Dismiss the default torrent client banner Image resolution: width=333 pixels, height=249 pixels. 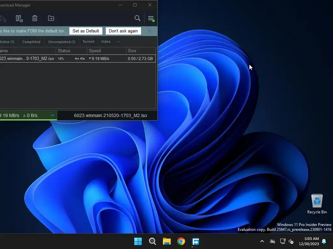click(x=150, y=31)
